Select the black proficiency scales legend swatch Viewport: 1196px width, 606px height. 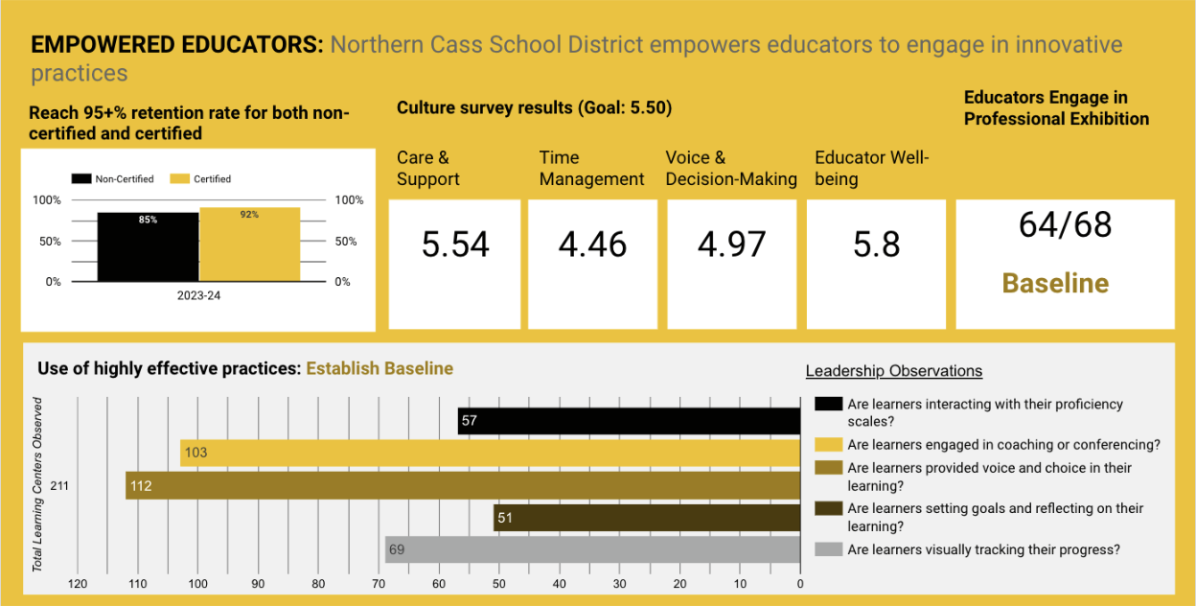(828, 405)
